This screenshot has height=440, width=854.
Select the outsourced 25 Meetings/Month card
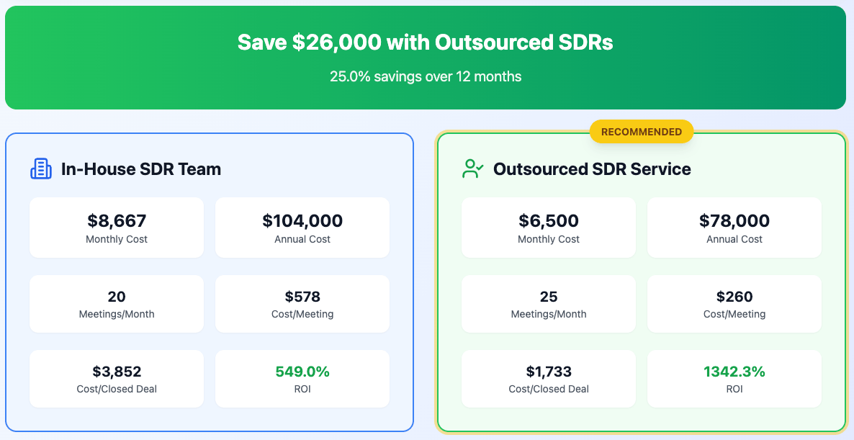tap(548, 303)
